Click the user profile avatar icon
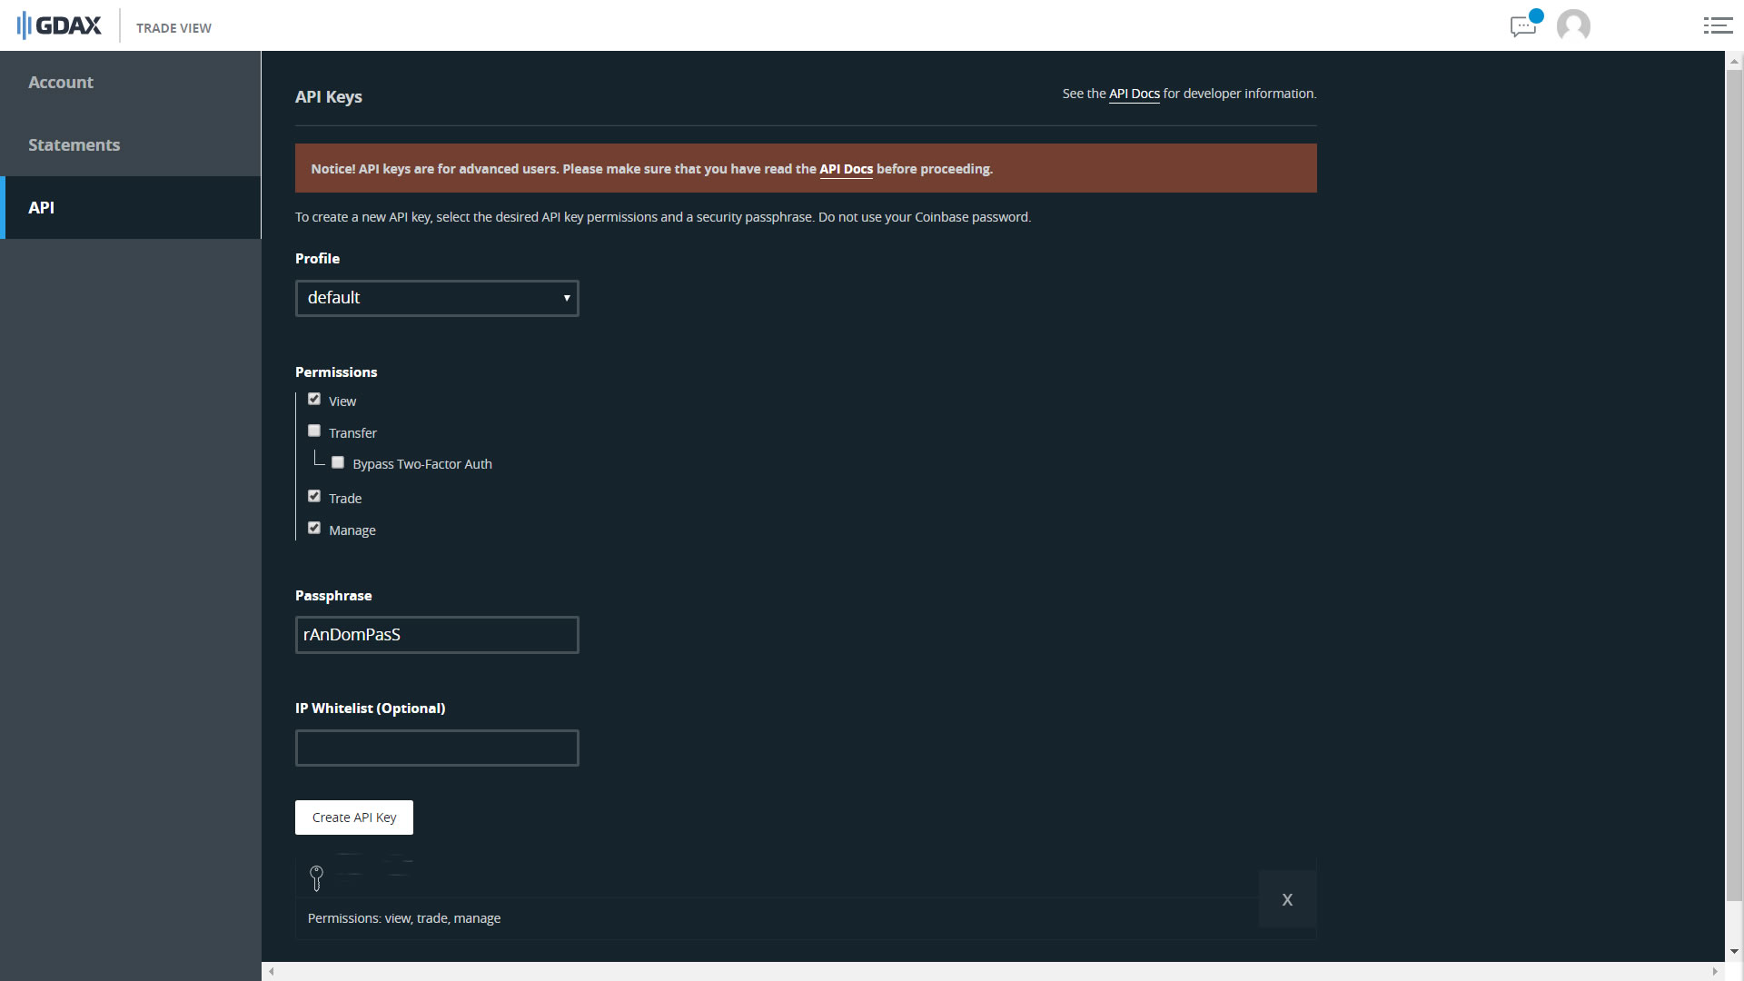This screenshot has width=1744, height=981. click(1574, 25)
